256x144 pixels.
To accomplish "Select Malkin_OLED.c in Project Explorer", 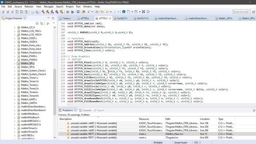I will 29,38.
